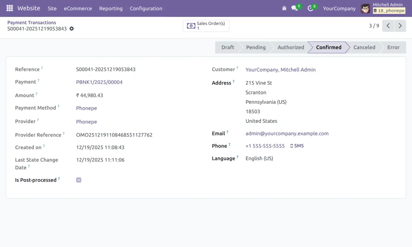Viewport: 412px width, 247px height.
Task: Open the apps grid menu
Action: click(9, 8)
